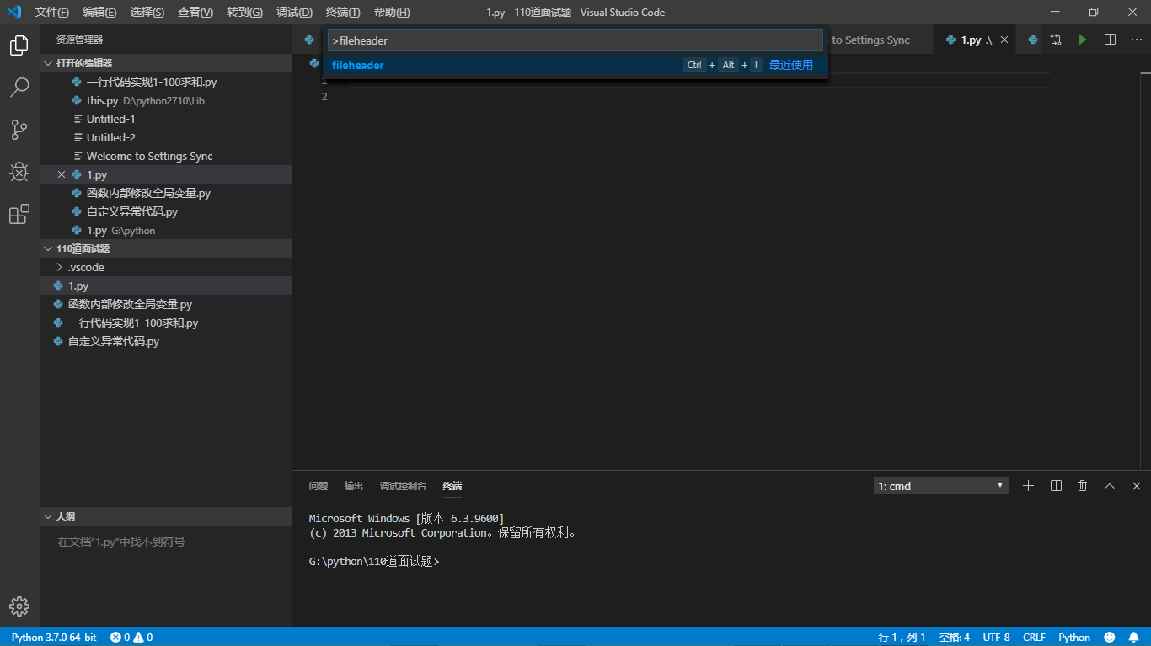The image size is (1151, 646).
Task: Split the editor using the split icon
Action: pyautogui.click(x=1108, y=39)
